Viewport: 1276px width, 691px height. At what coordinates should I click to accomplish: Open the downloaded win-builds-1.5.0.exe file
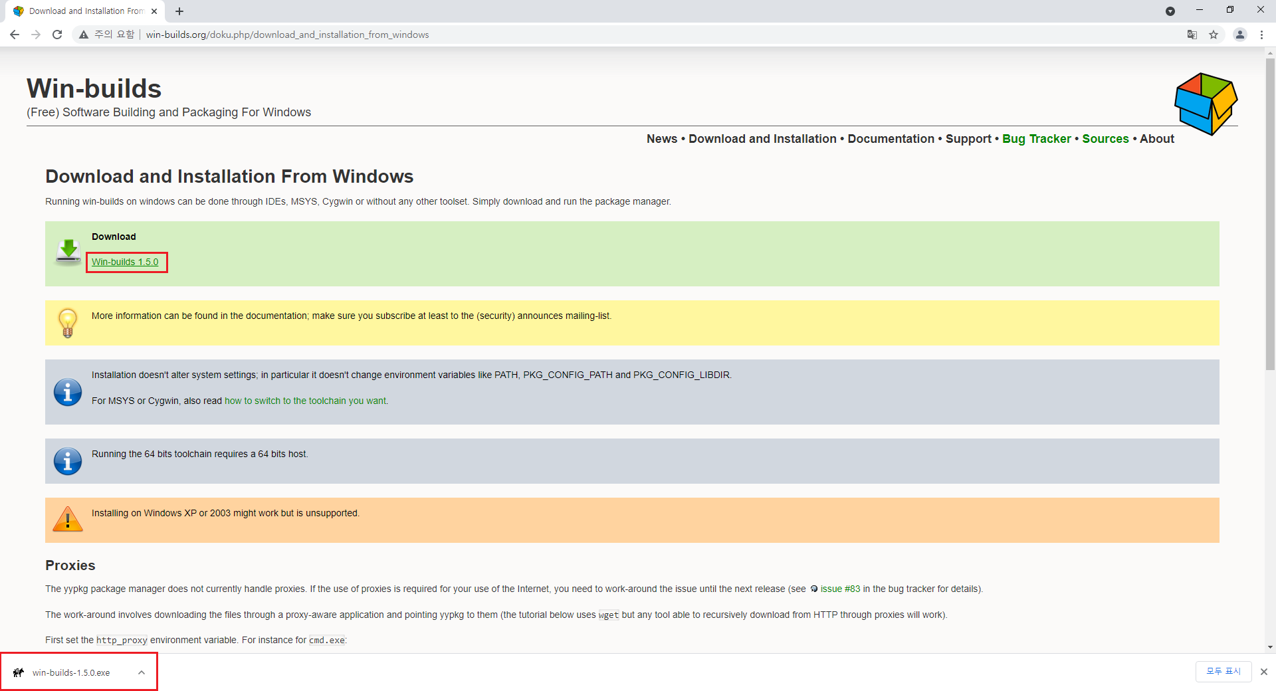pos(71,672)
